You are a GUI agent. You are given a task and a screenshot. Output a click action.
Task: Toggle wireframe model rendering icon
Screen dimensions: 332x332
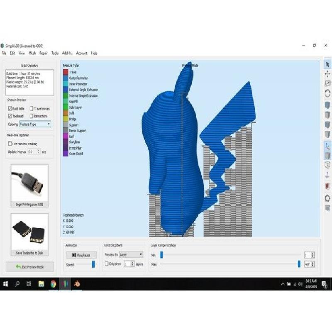(327, 165)
